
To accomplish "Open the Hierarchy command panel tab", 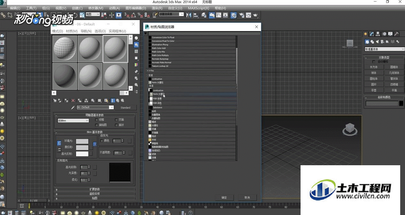I will click(x=378, y=34).
